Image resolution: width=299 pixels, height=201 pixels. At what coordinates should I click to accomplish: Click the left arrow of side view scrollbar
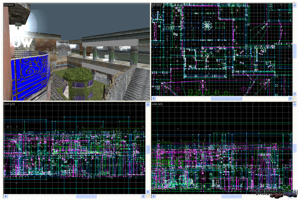(x=154, y=196)
